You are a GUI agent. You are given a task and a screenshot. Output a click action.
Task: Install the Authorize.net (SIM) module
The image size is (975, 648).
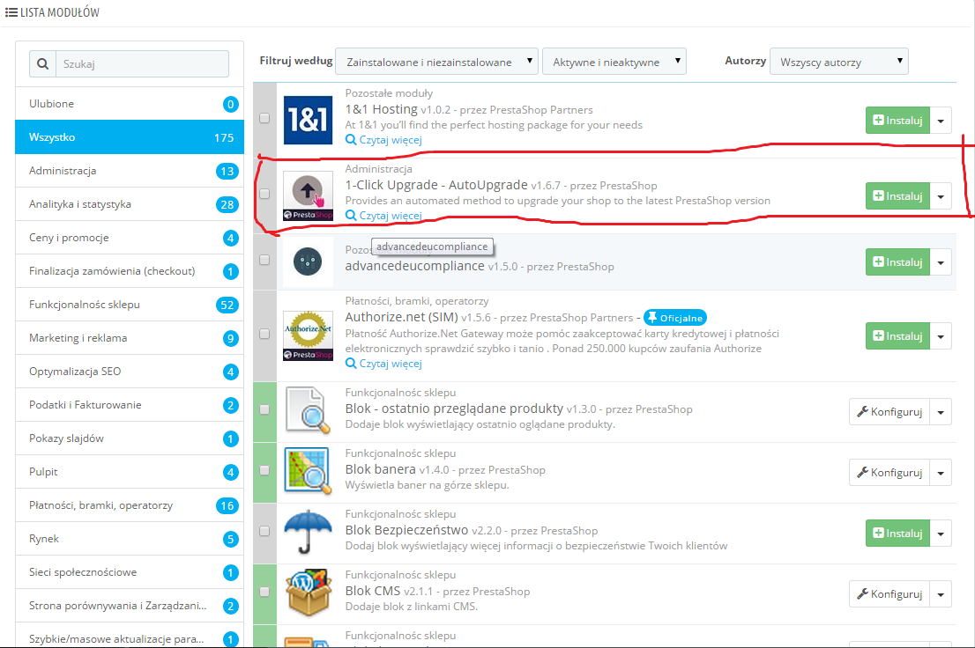(x=898, y=336)
